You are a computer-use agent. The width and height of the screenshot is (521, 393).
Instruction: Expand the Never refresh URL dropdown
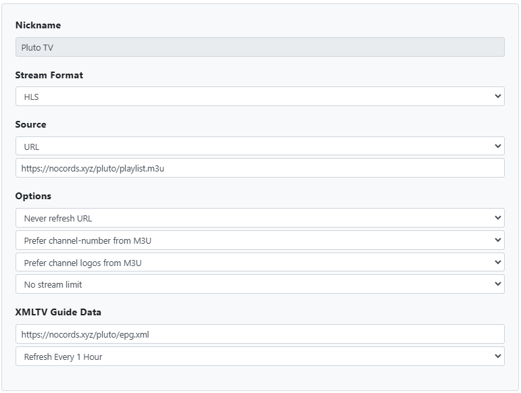click(x=259, y=218)
